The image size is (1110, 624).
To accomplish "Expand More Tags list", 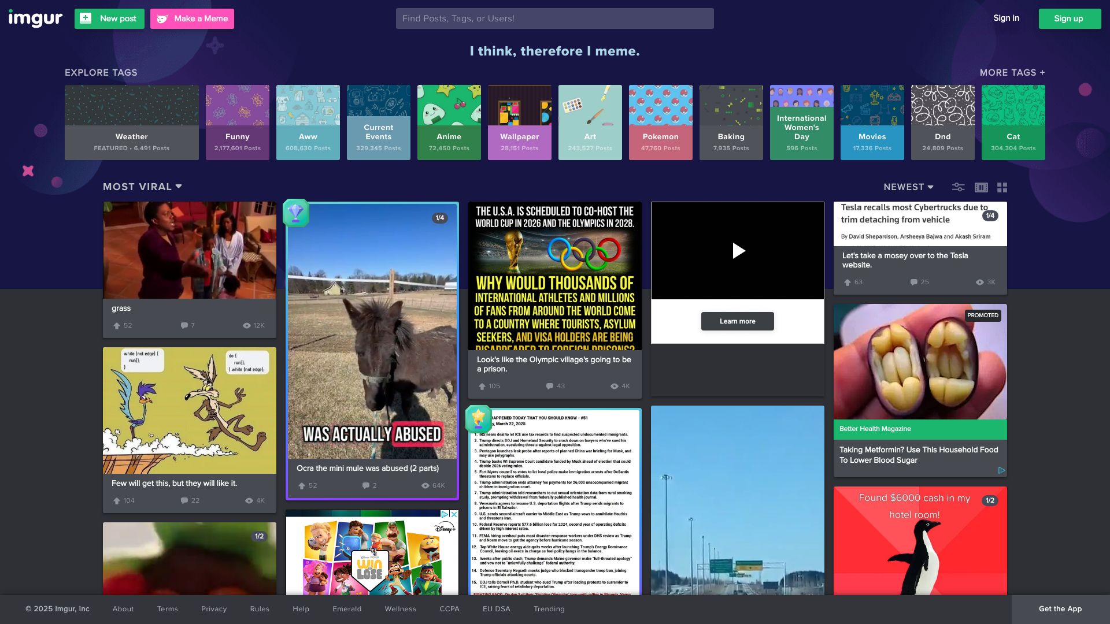I will [1012, 73].
